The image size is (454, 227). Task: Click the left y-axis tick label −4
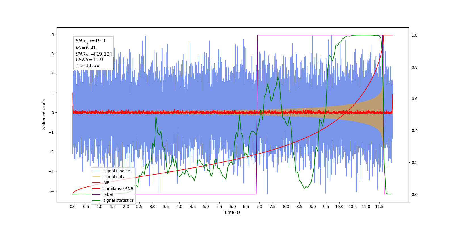coord(51,191)
